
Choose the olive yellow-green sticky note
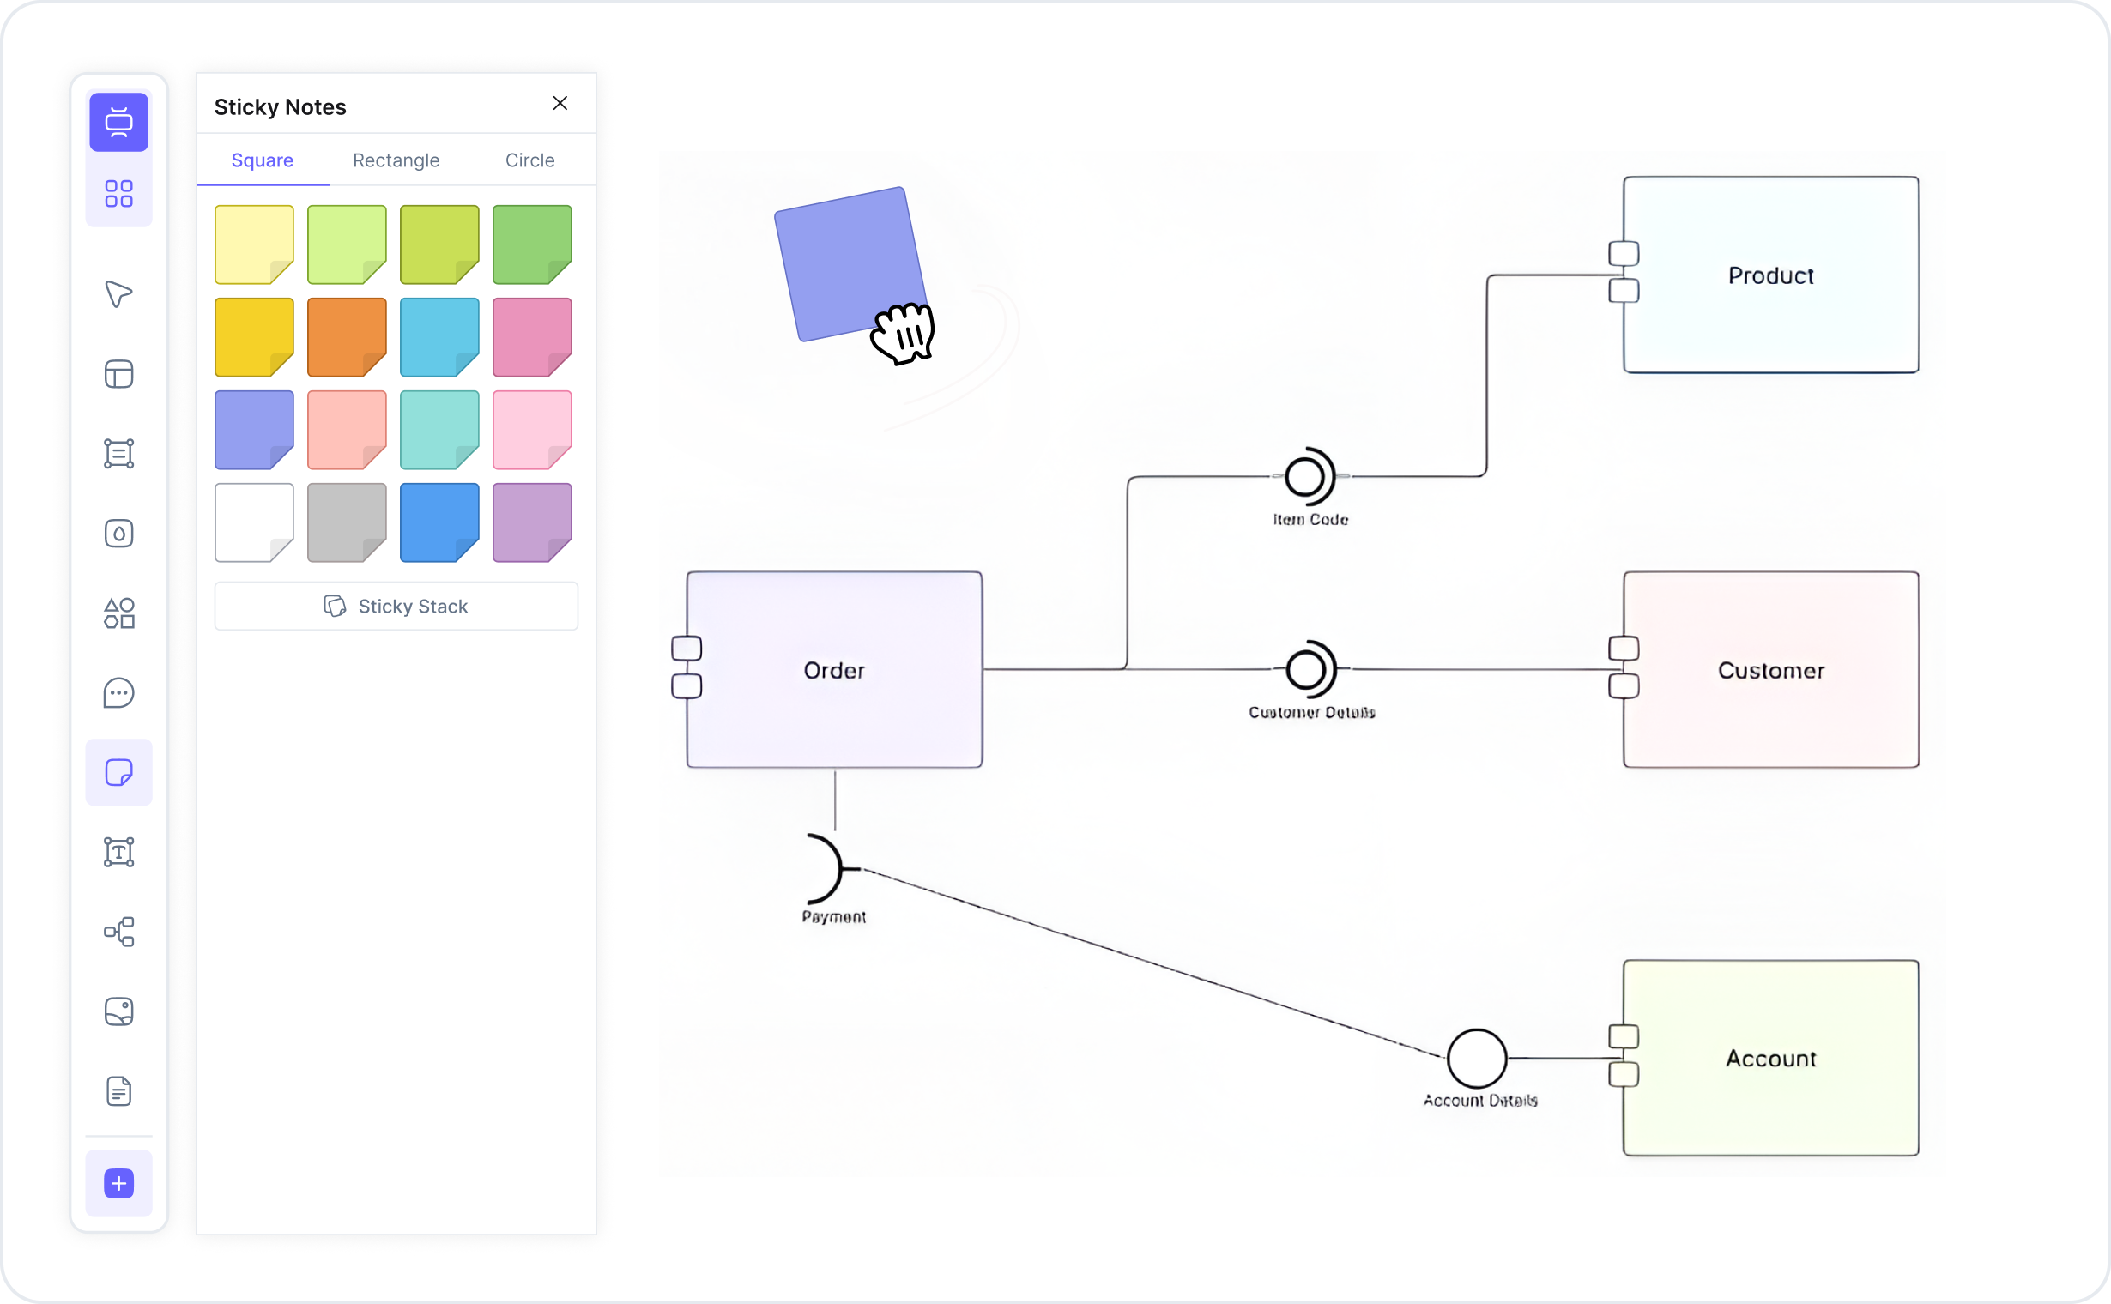click(439, 245)
